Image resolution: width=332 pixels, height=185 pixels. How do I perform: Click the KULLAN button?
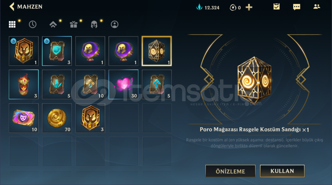[282, 171]
